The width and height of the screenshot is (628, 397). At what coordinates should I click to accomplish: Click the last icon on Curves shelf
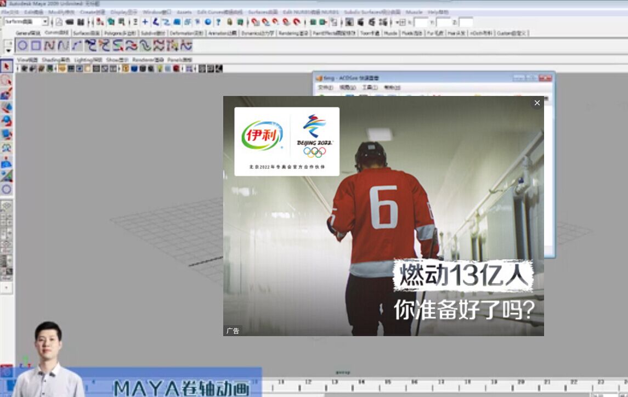click(186, 46)
